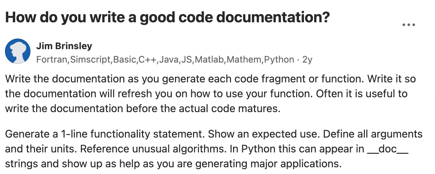The image size is (435, 174).
Task: Click the '__doc__' term in the answer
Action: click(388, 149)
